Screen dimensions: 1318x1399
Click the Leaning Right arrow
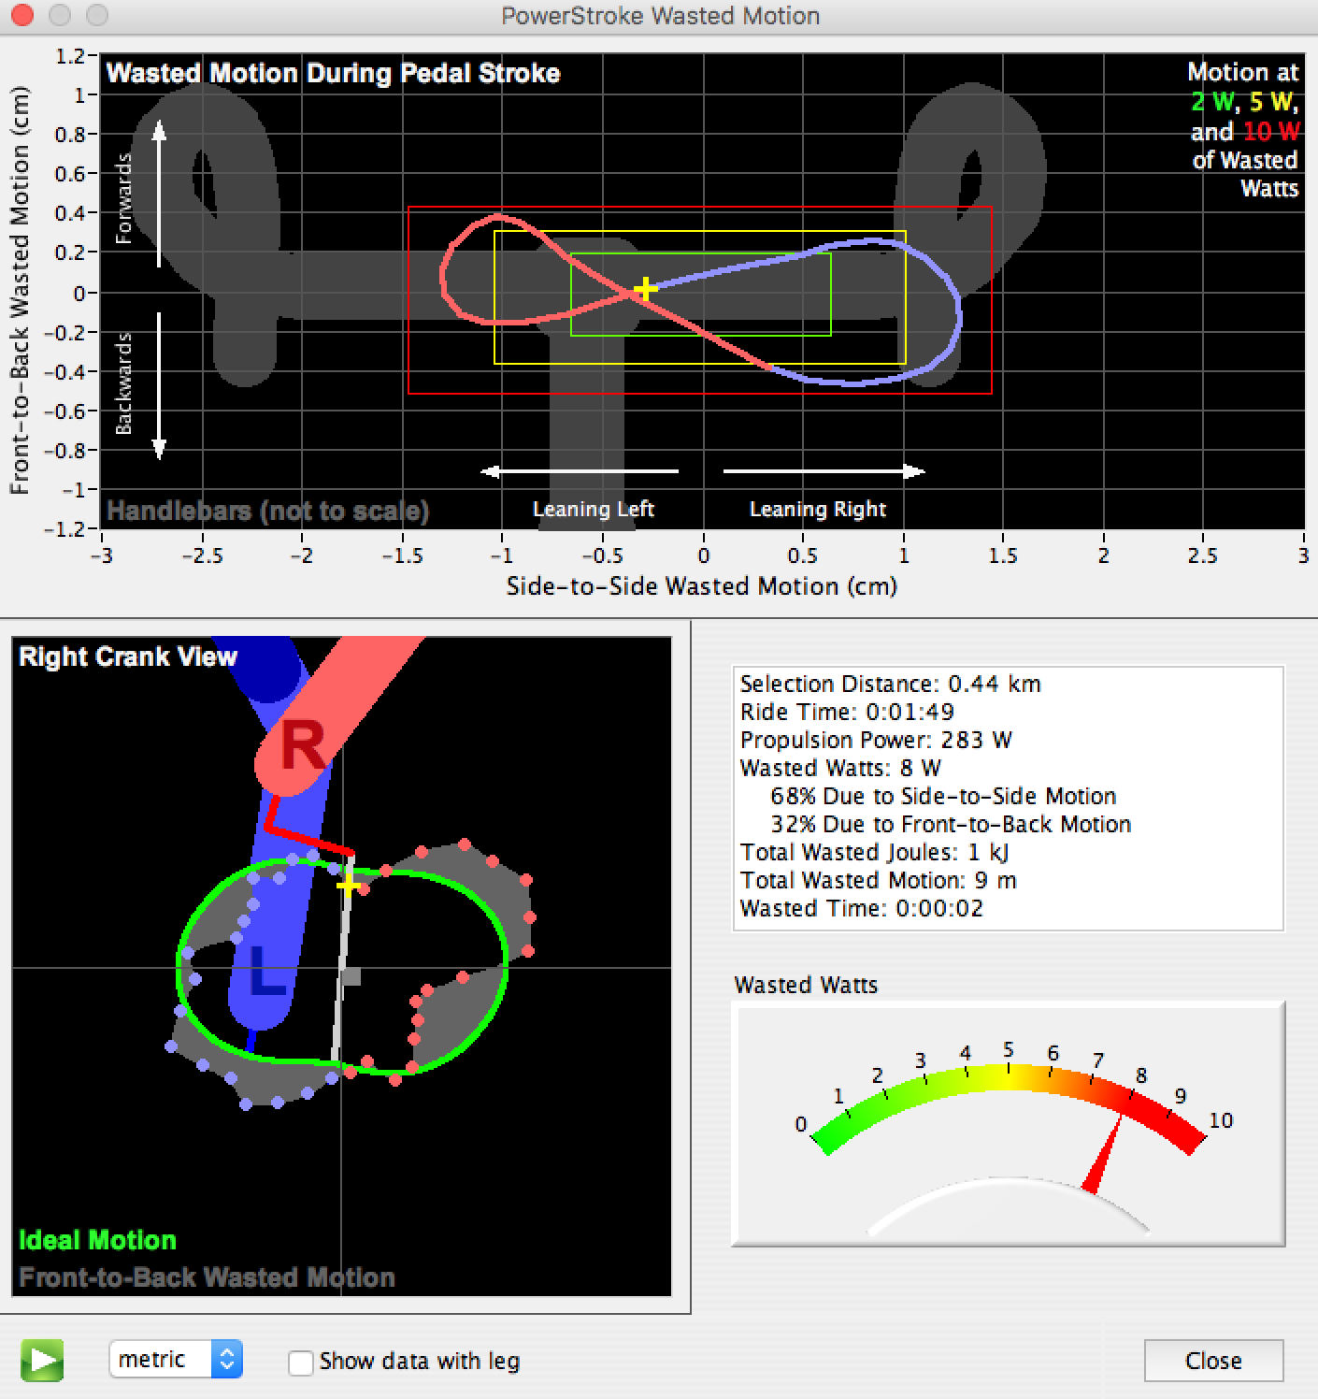point(824,471)
